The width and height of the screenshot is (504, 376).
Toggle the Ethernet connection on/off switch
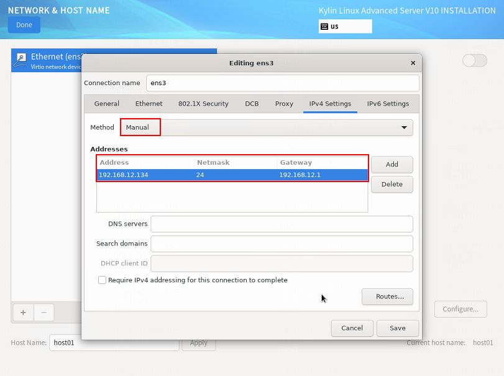coord(475,60)
